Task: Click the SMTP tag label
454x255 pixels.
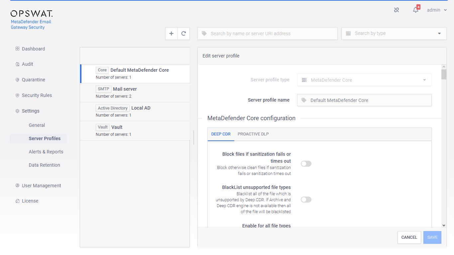Action: pyautogui.click(x=103, y=89)
